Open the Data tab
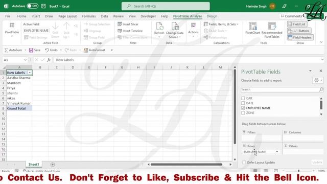Image resolution: width=327 pixels, height=184 pixels. click(x=104, y=16)
